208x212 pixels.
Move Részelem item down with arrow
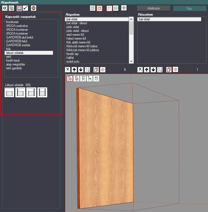pyautogui.click(x=153, y=70)
